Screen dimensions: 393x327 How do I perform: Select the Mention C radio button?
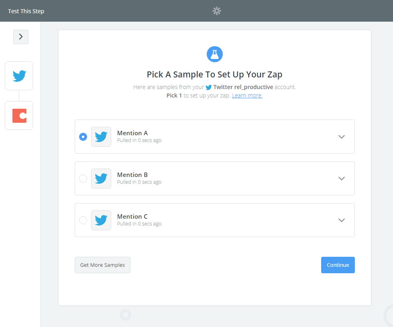83,220
